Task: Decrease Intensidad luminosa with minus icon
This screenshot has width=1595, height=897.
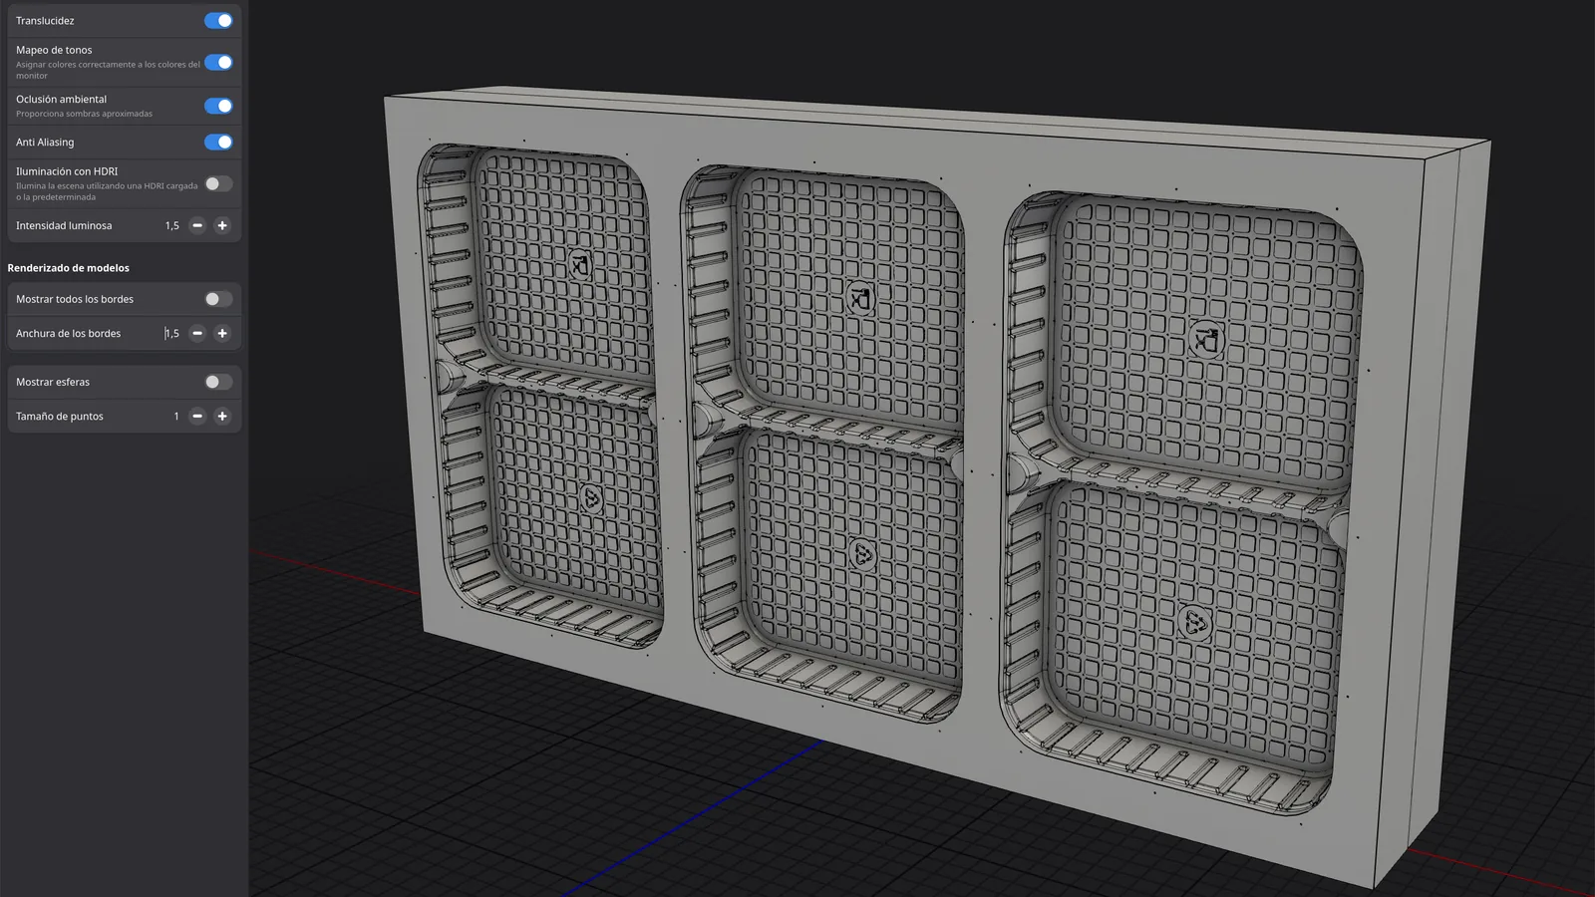Action: (x=197, y=225)
